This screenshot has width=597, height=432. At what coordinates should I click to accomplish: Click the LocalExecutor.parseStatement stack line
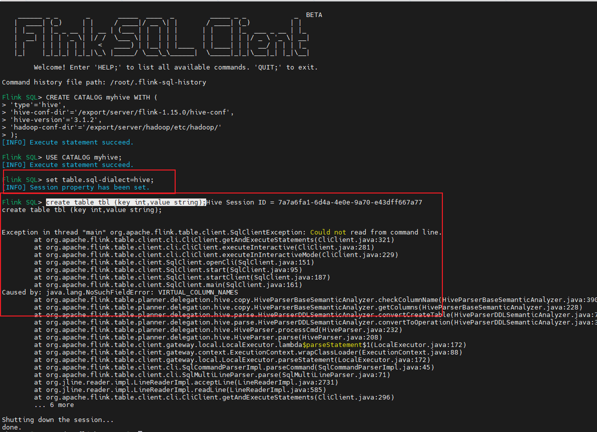click(x=232, y=359)
